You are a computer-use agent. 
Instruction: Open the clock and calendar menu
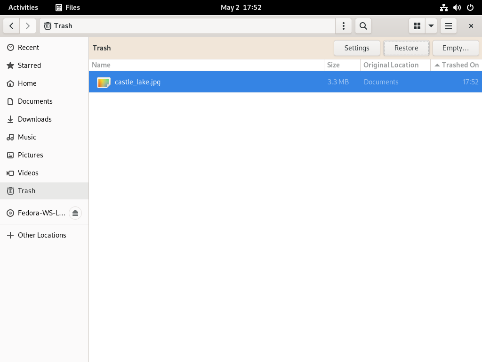tap(241, 8)
